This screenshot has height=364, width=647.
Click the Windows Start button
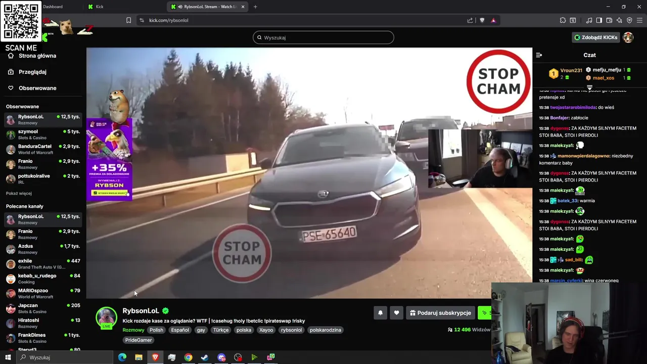pyautogui.click(x=8, y=357)
